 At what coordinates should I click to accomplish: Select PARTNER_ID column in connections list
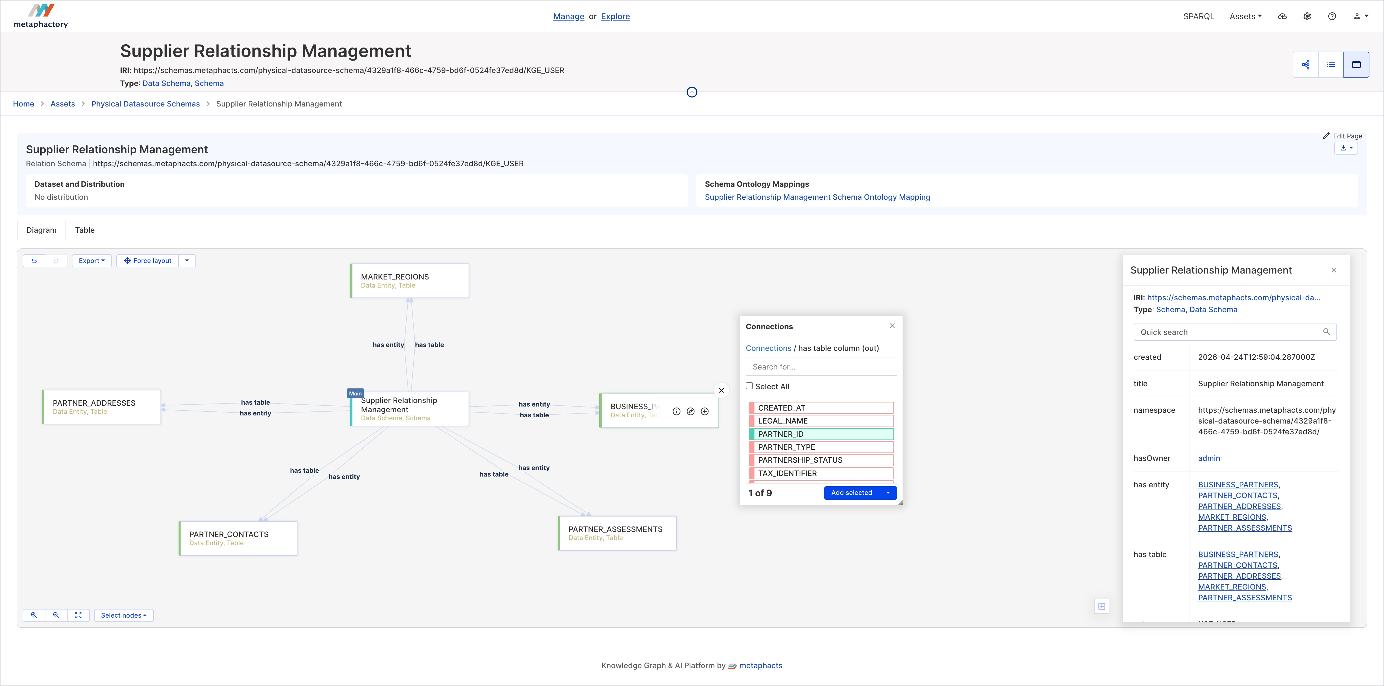tap(821, 434)
